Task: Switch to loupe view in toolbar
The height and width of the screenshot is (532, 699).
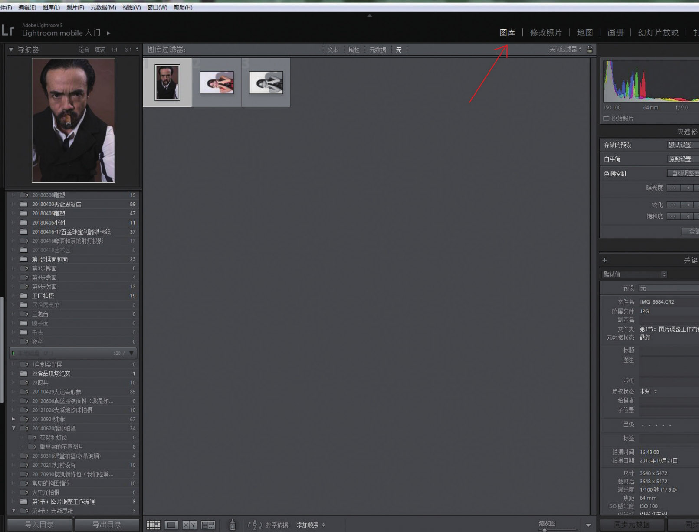Action: (171, 525)
